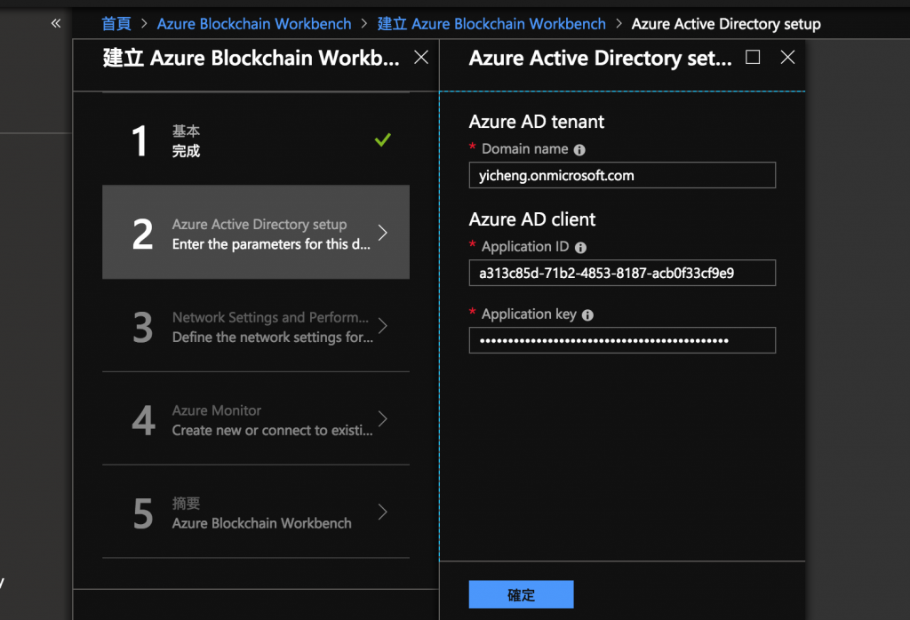Expand step 2 Azure Active Directory setup chevron
This screenshot has width=910, height=620.
point(382,233)
